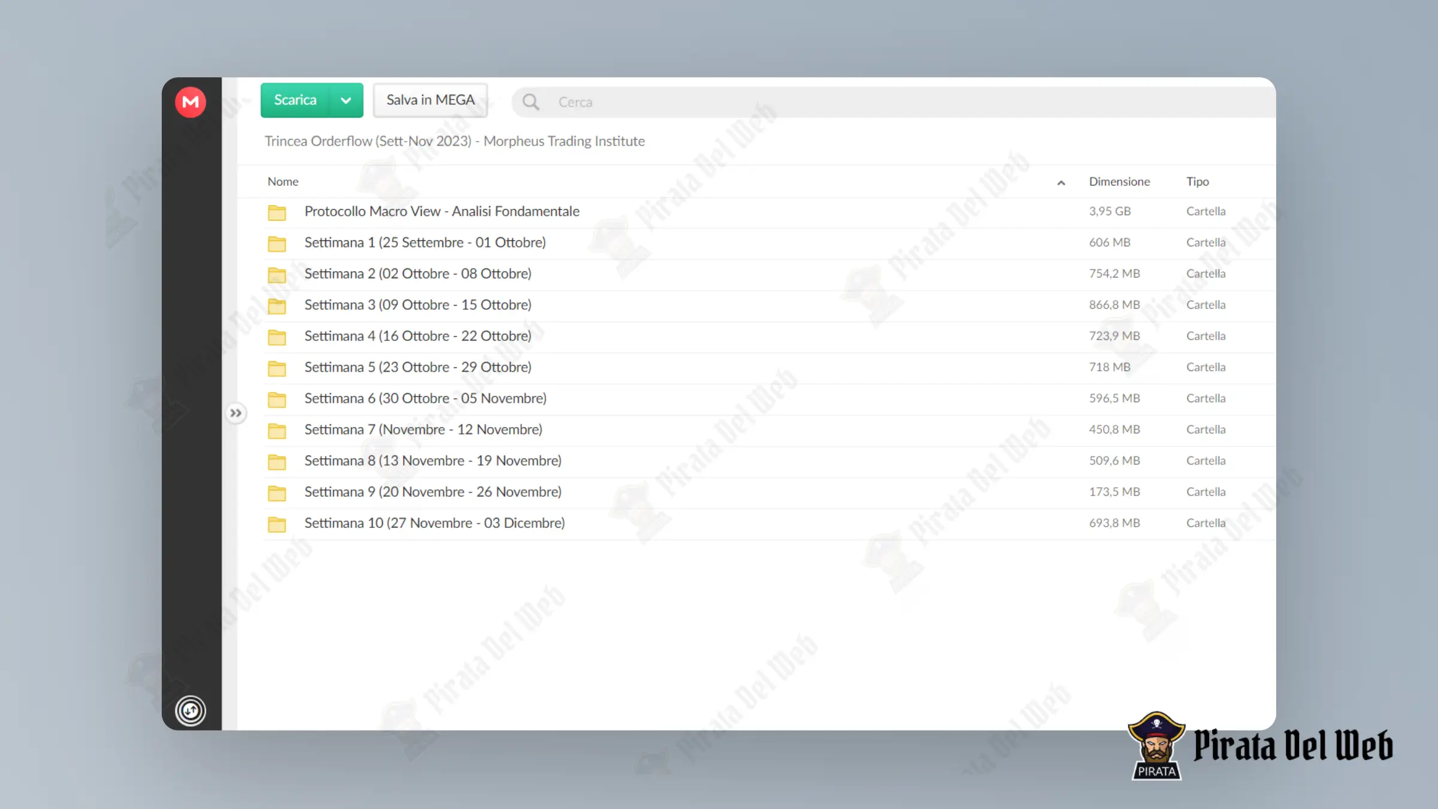Select Settimana 6 (30 Ottobre - 05 Novembre)
The width and height of the screenshot is (1438, 809).
point(425,399)
